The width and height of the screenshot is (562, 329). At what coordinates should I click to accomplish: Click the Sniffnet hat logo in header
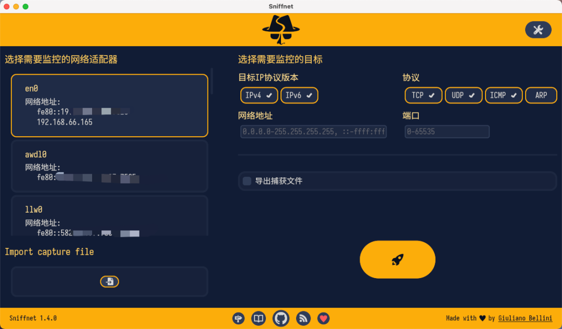(x=281, y=30)
